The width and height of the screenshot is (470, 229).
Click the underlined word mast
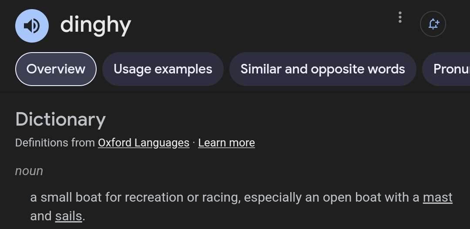(x=438, y=198)
